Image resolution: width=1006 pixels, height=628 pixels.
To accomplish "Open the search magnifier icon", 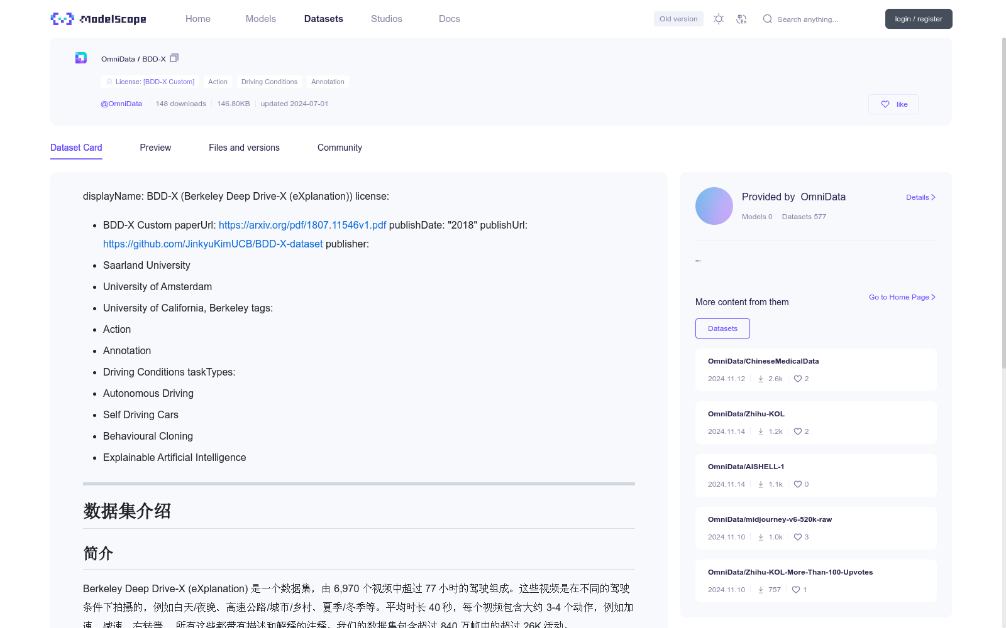I will pos(767,19).
